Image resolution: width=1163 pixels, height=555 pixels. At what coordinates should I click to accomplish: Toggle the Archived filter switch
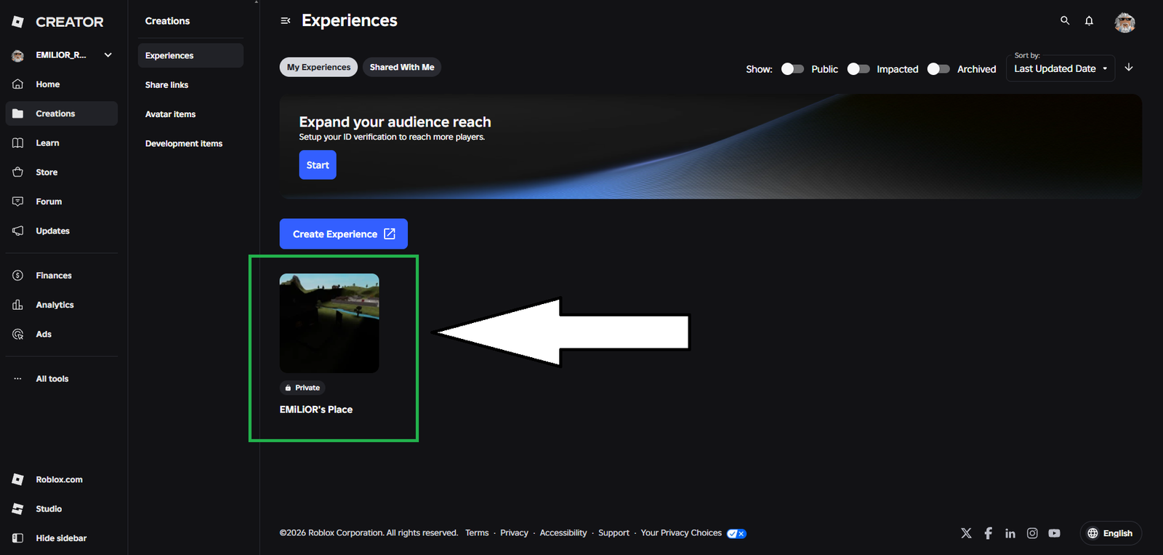[938, 69]
